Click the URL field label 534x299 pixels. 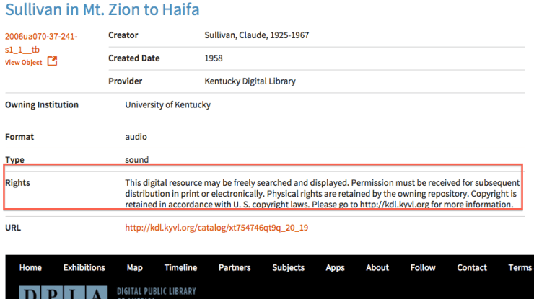click(x=13, y=228)
